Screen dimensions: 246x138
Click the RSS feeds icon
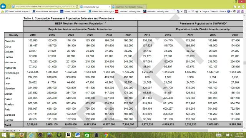[x=185, y=11]
